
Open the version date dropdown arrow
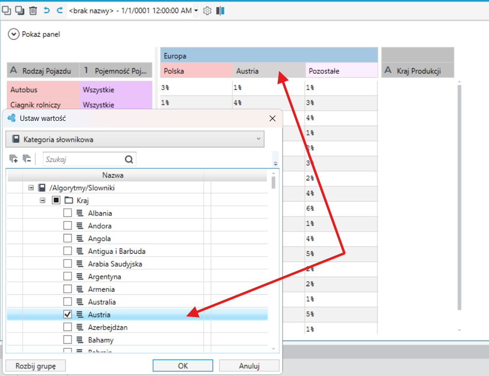[196, 11]
